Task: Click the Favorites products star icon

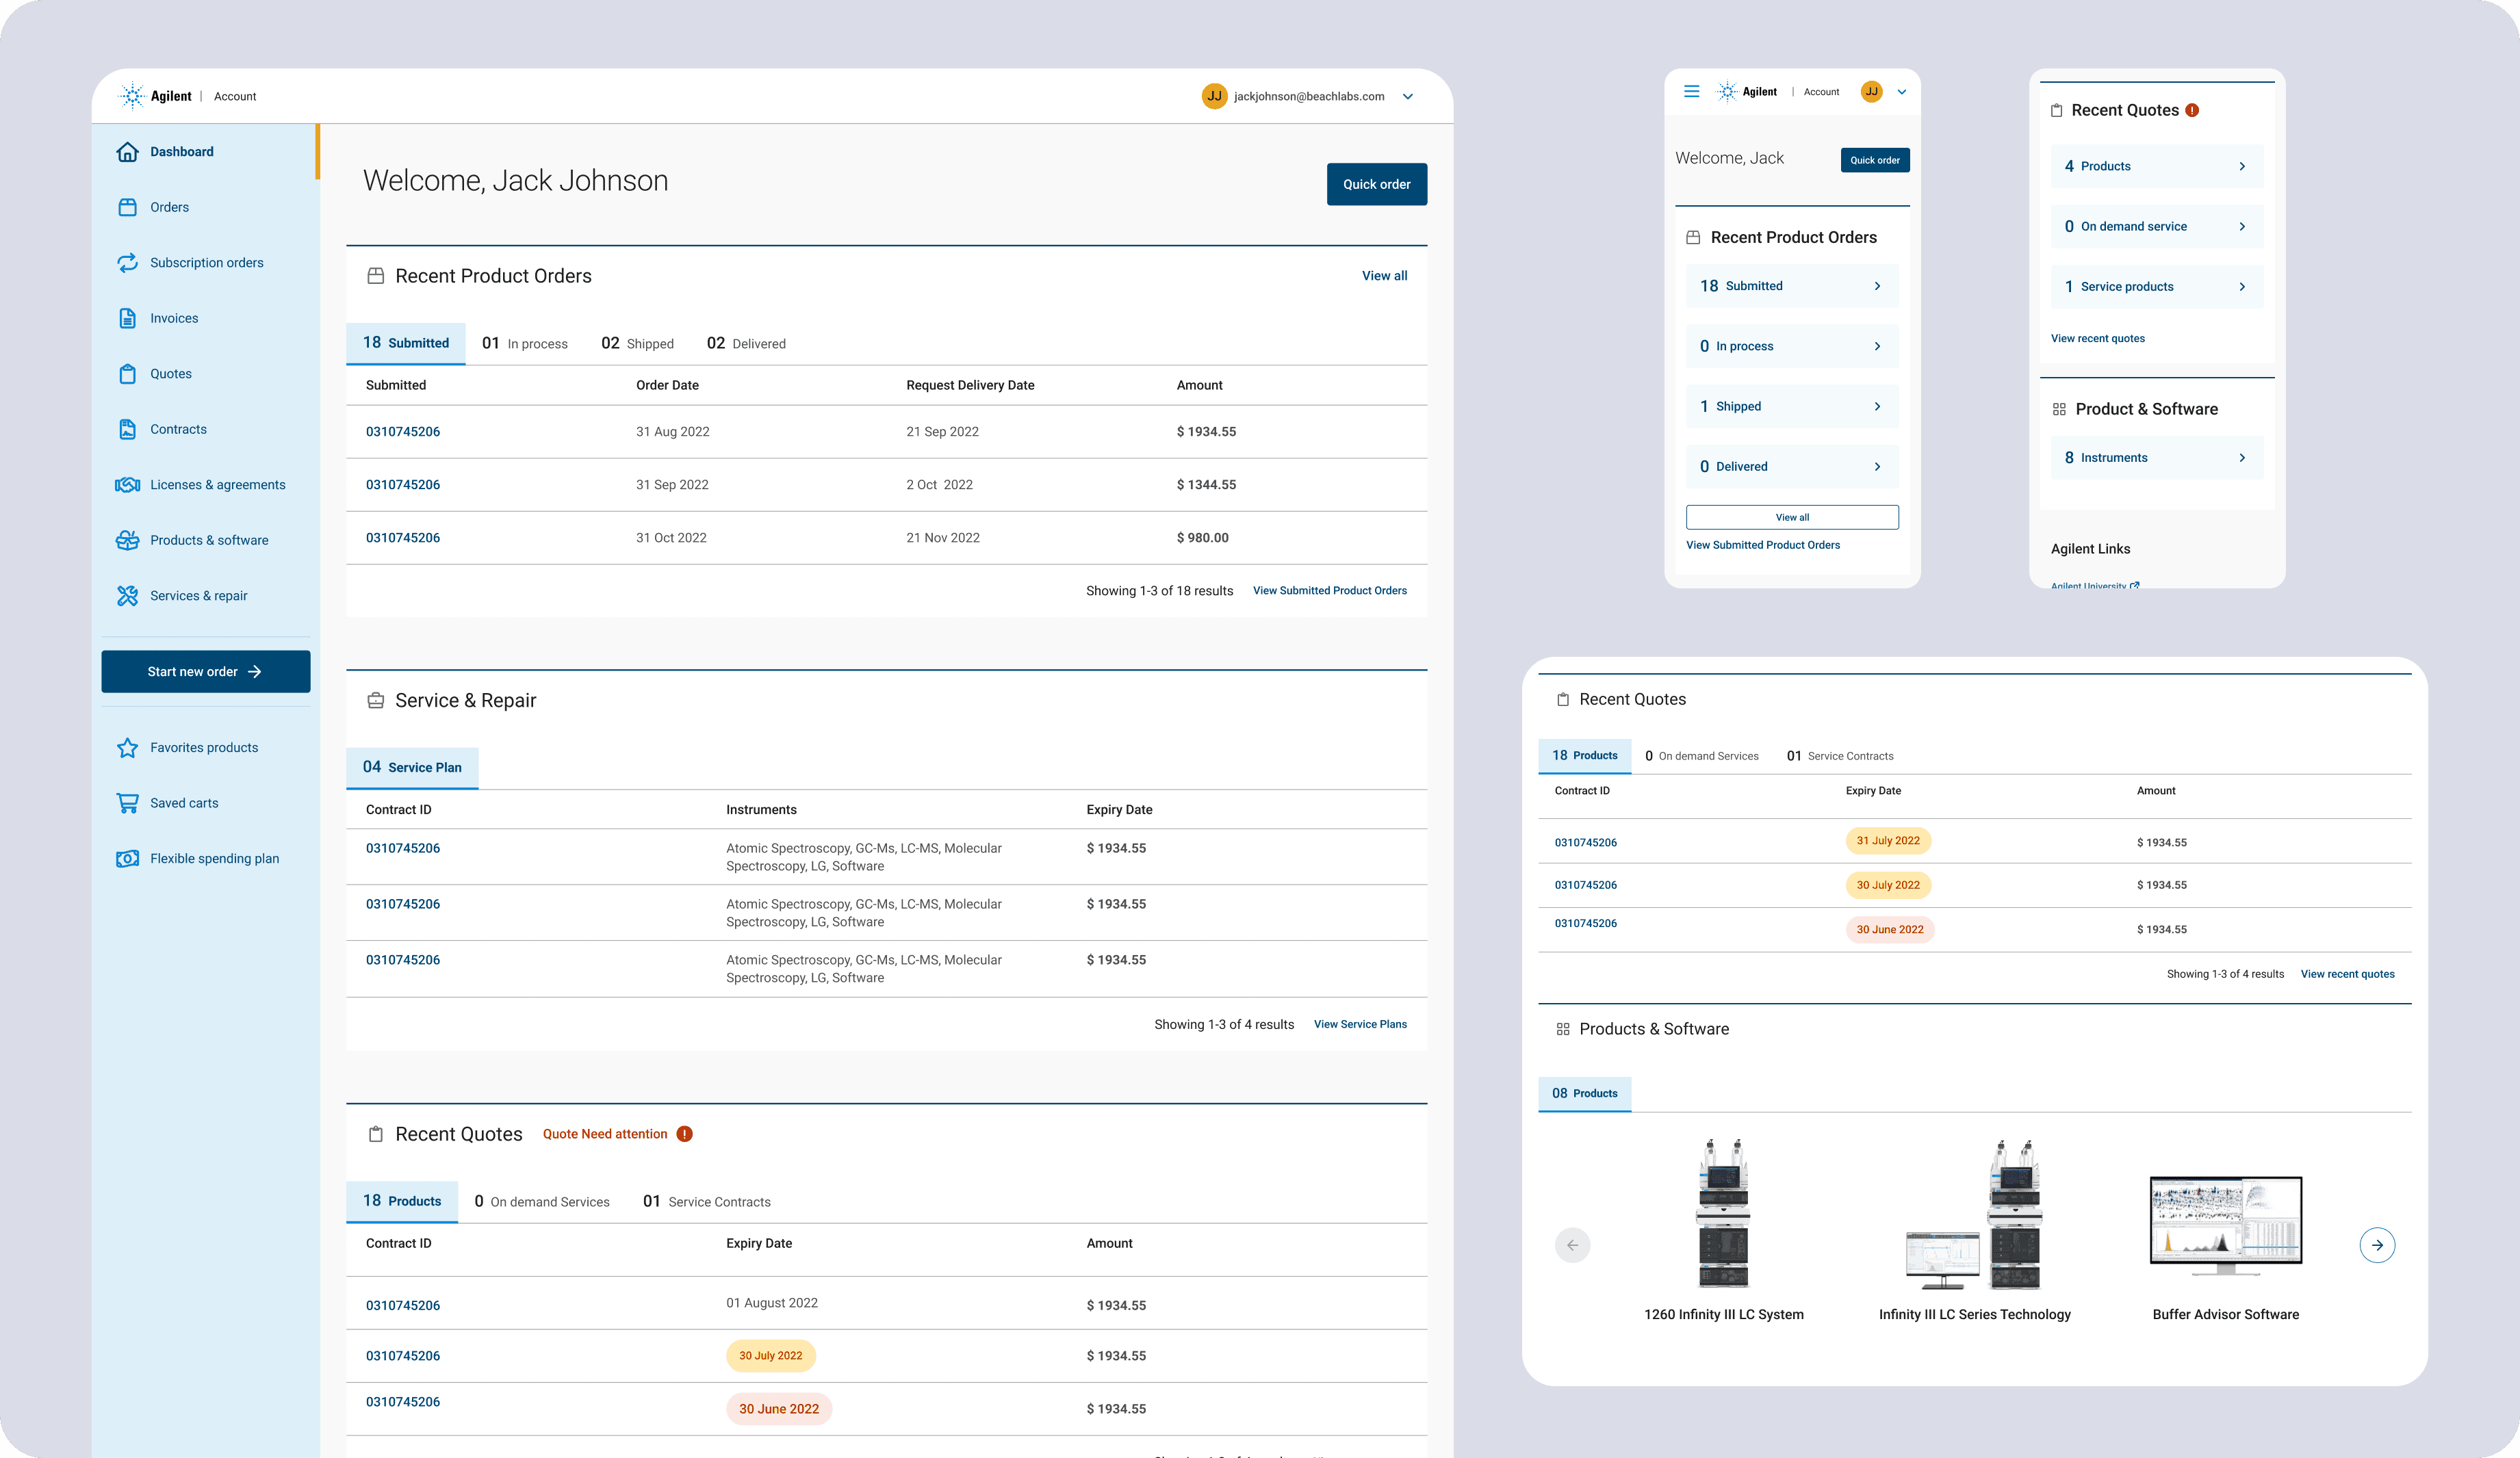Action: pyautogui.click(x=127, y=748)
